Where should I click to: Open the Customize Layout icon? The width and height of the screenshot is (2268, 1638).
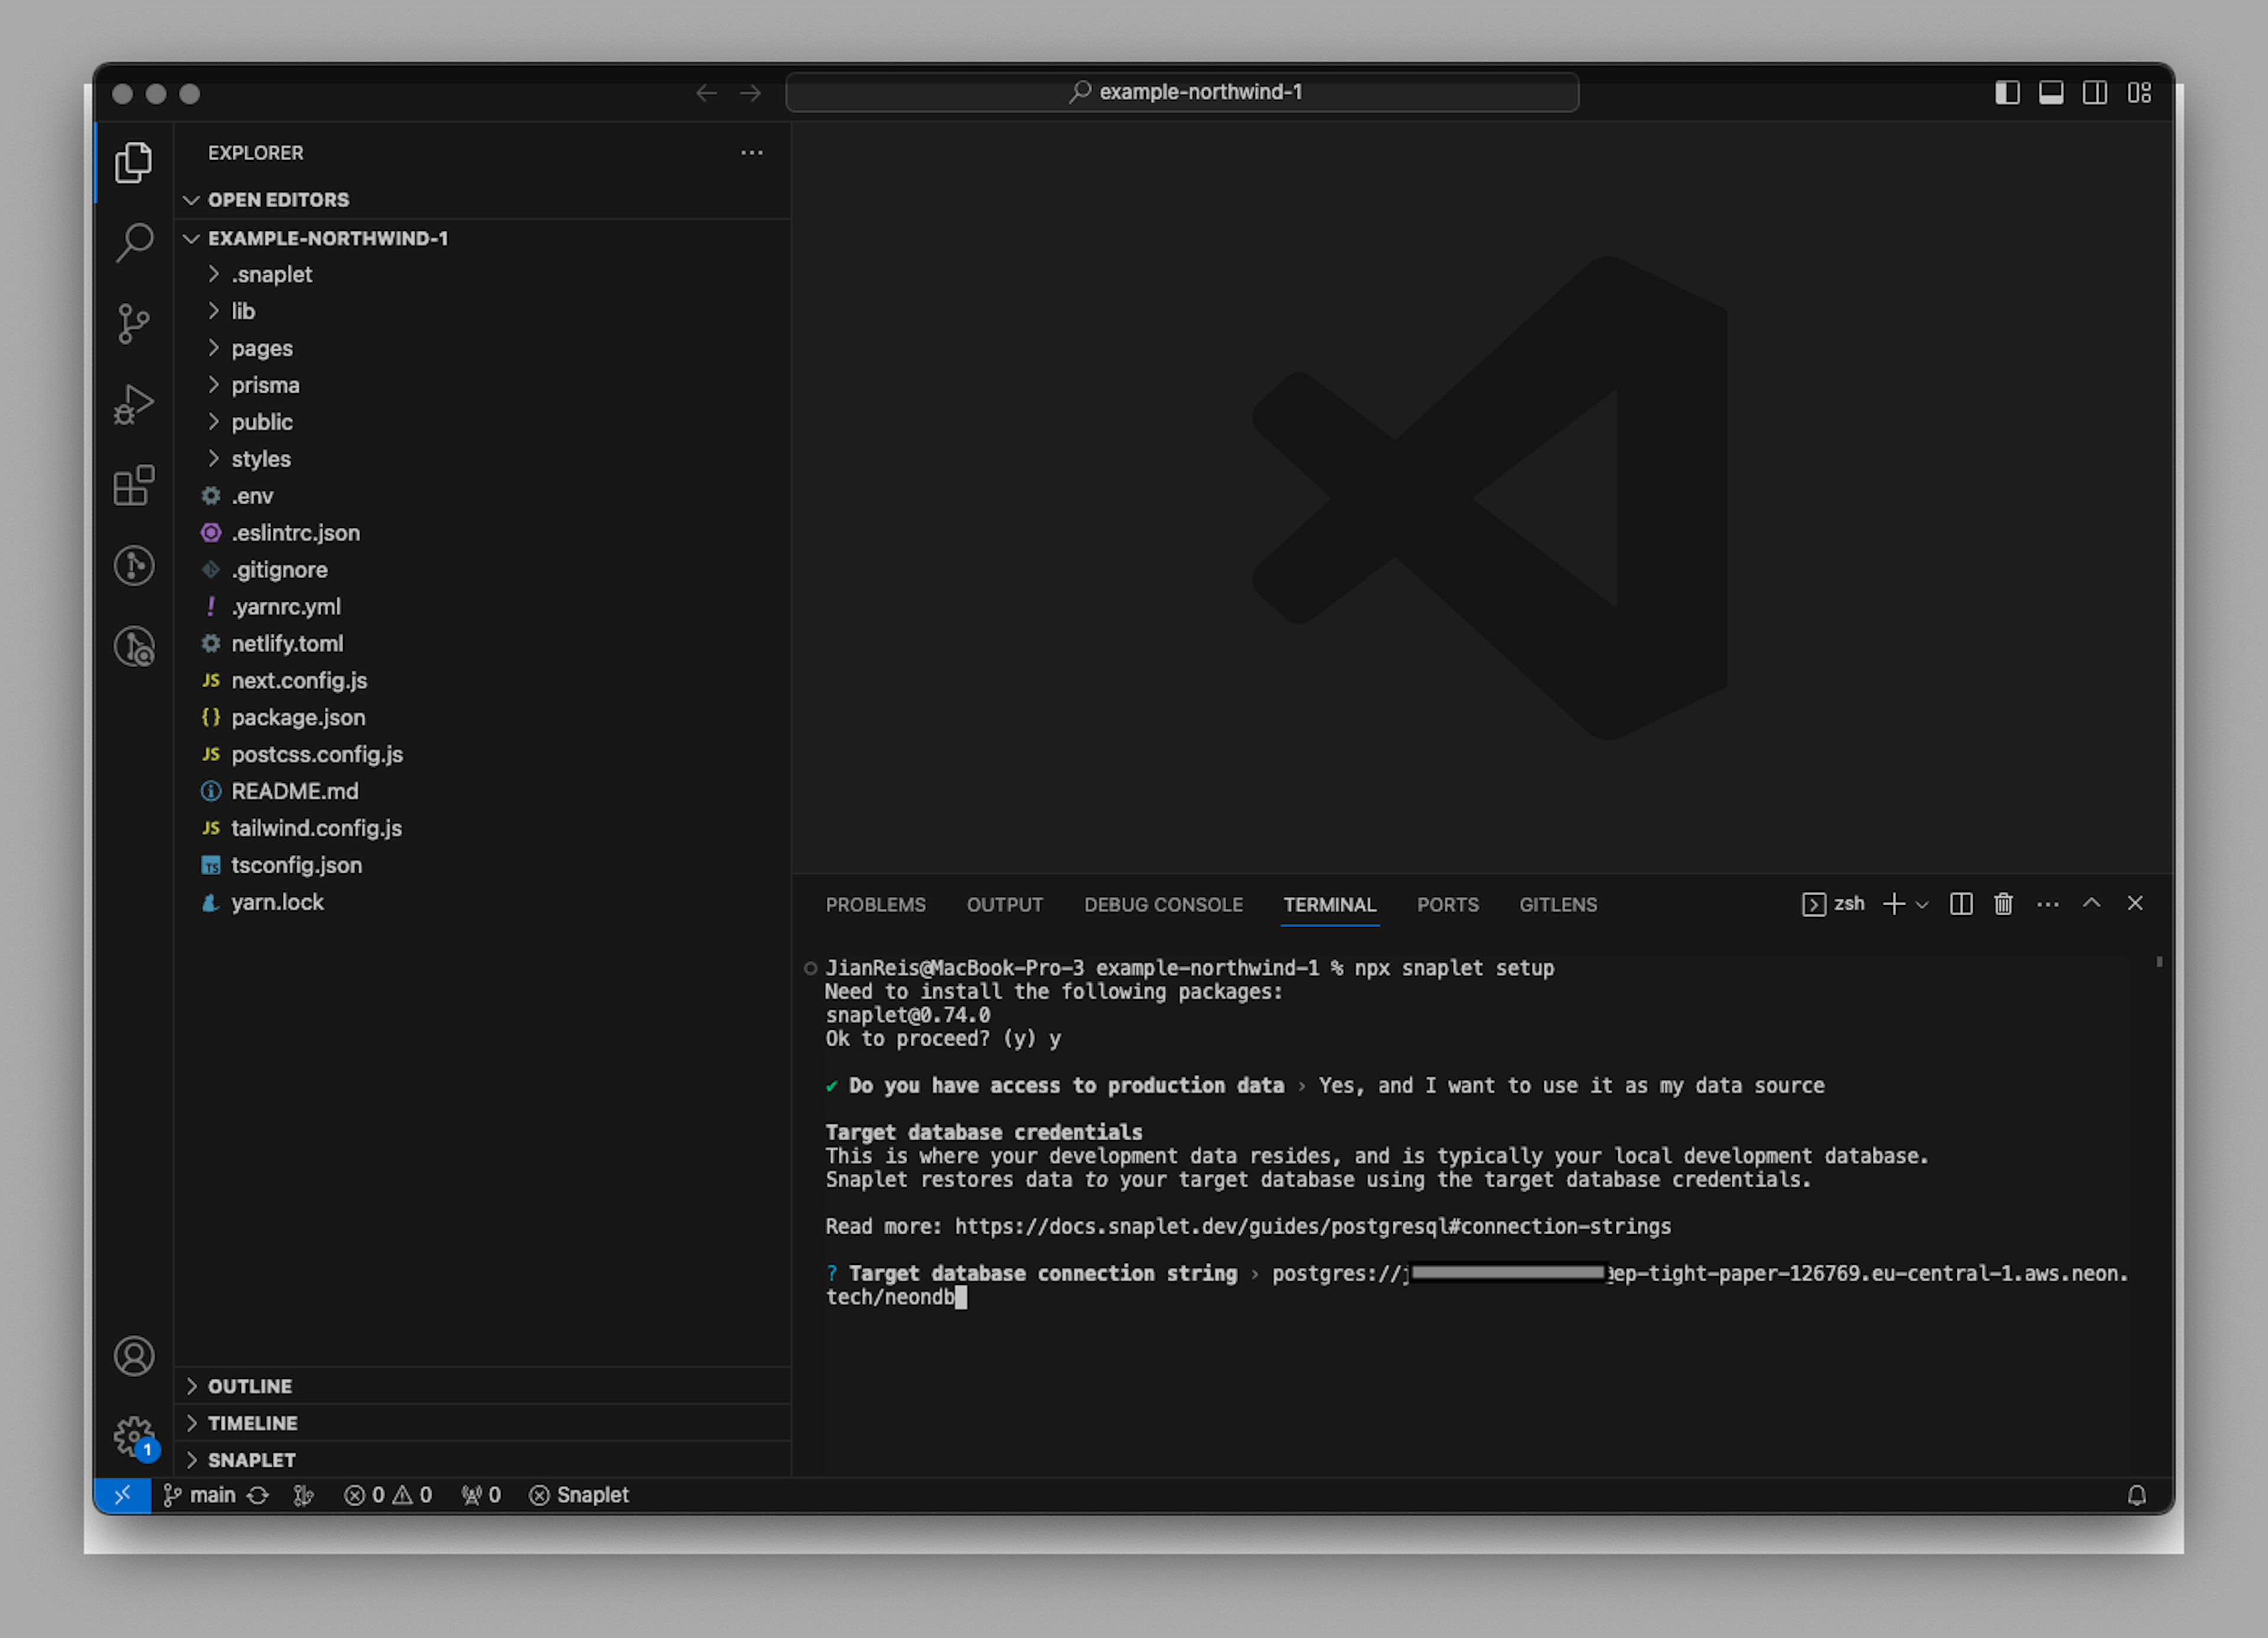[x=2139, y=93]
